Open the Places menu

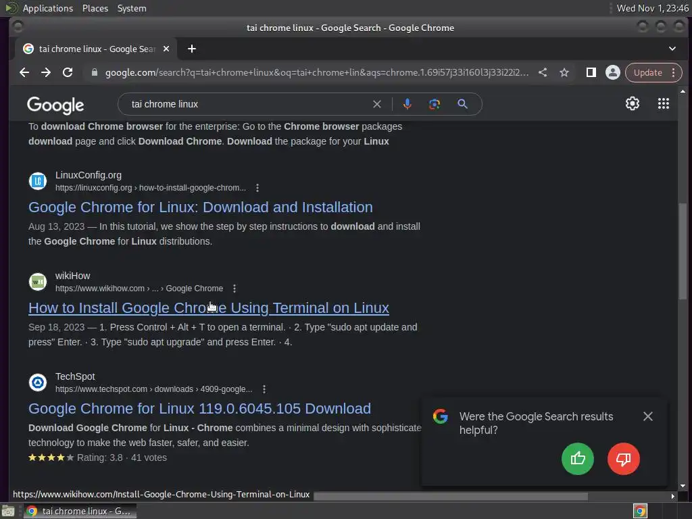95,8
